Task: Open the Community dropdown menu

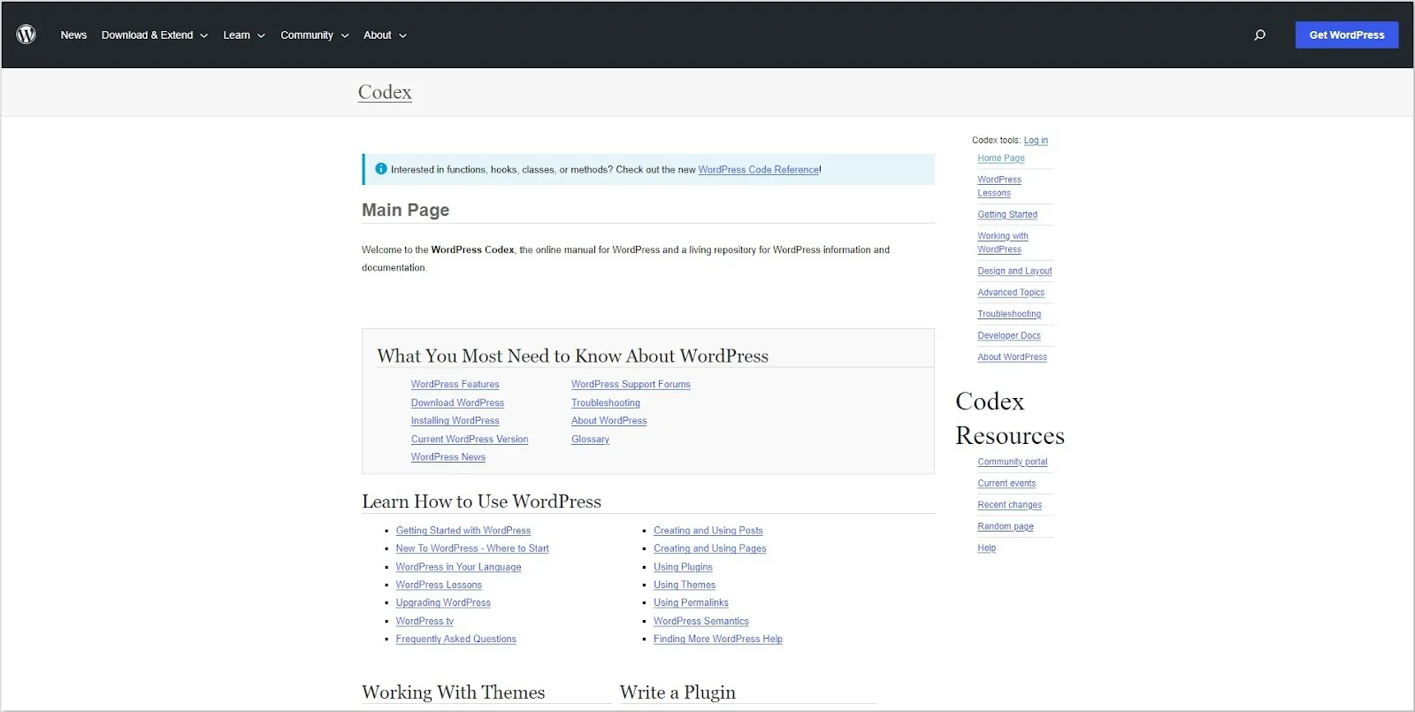Action: (315, 35)
